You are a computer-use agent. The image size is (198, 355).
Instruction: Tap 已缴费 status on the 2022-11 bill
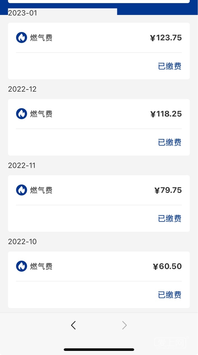click(x=169, y=219)
